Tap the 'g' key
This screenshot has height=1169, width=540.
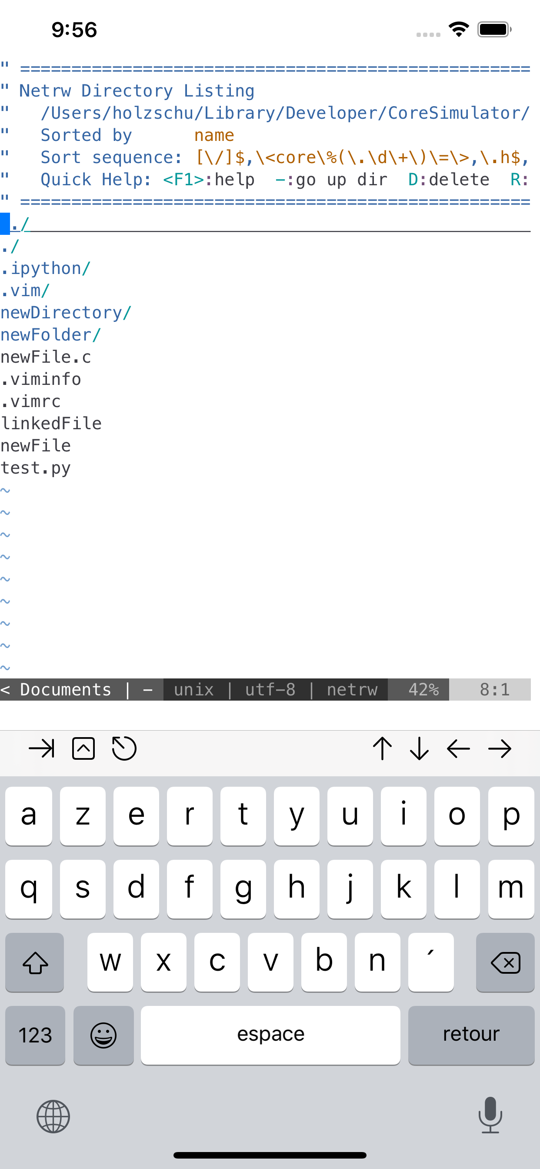pos(243,889)
